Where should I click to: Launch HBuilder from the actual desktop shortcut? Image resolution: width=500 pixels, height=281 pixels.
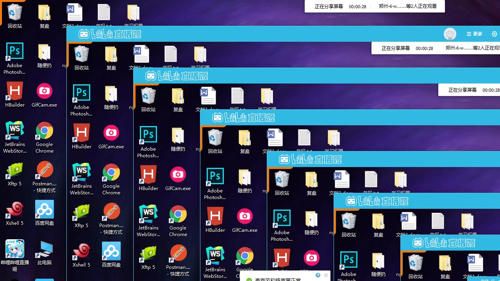(x=15, y=95)
